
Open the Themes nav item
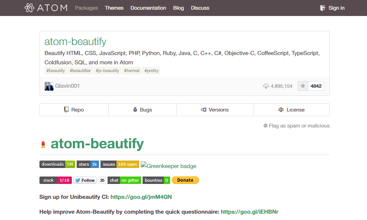114,8
